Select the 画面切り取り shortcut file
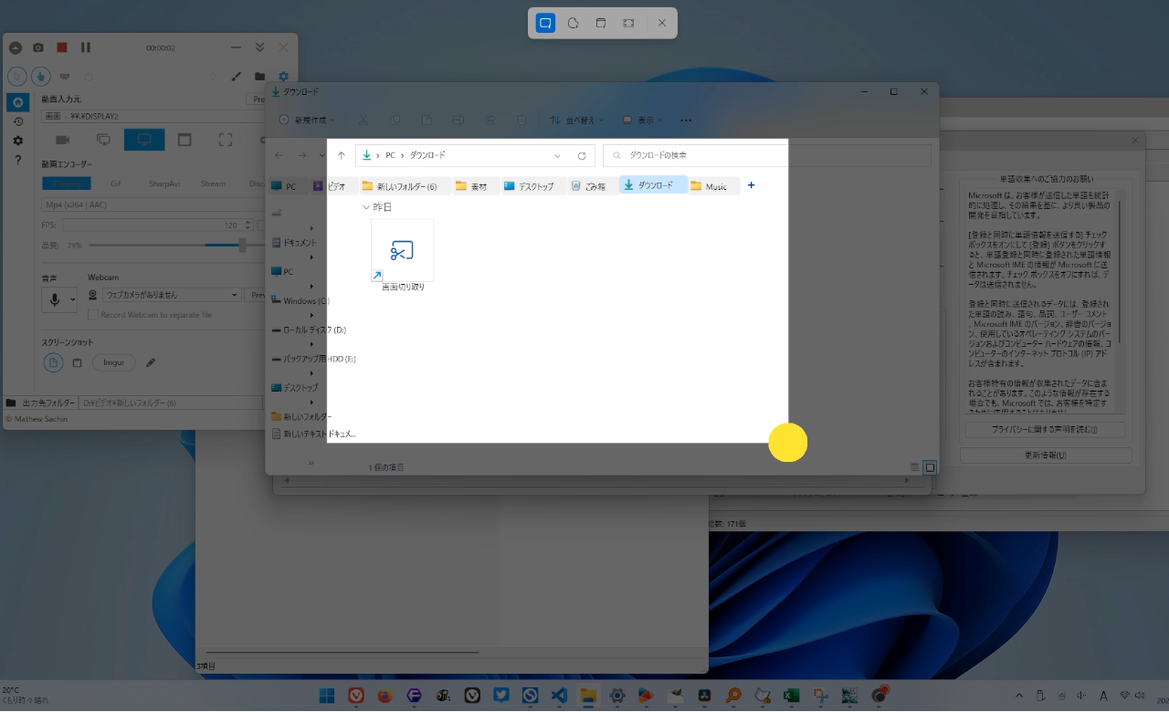Viewport: 1169px width, 712px height. pyautogui.click(x=403, y=255)
